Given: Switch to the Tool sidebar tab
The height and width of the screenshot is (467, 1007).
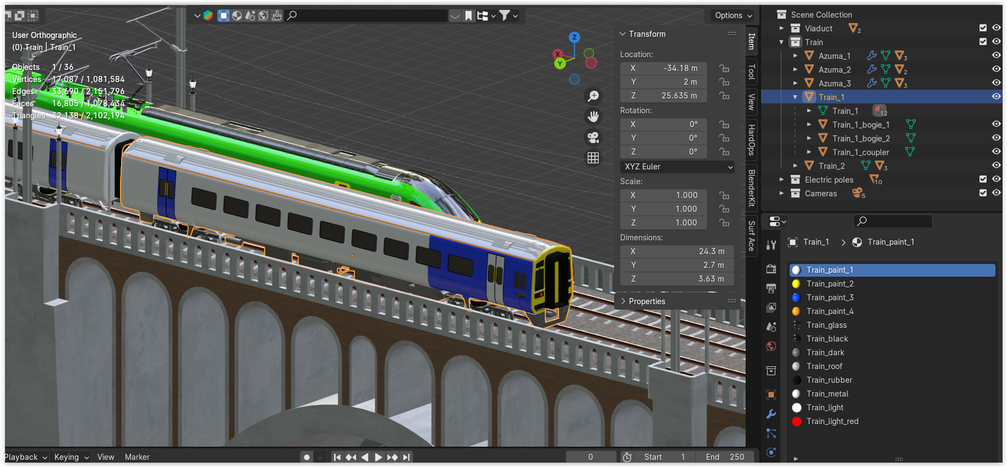Looking at the screenshot, I should point(752,72).
